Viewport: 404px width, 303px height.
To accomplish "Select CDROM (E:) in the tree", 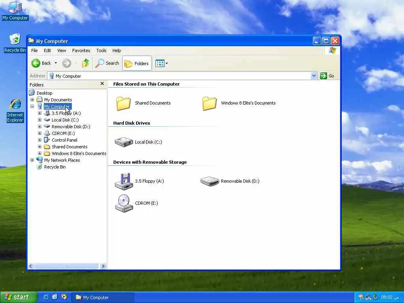I will coord(63,133).
